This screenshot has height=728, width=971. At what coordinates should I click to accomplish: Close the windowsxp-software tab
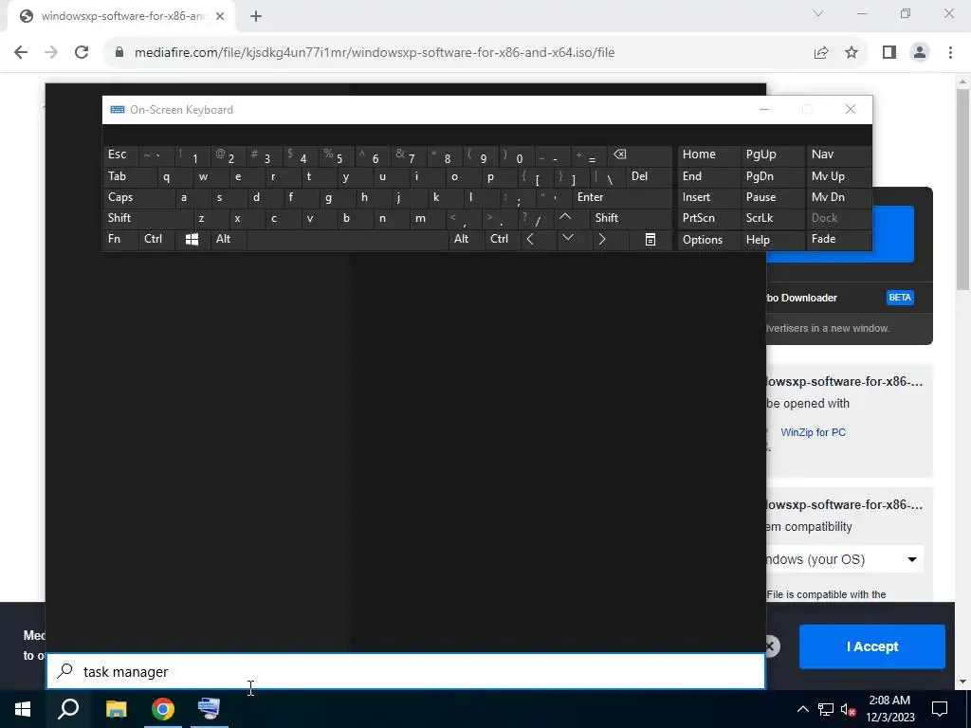tap(220, 16)
